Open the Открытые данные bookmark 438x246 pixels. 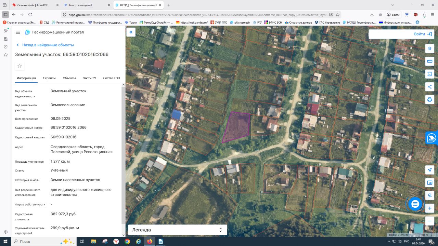point(298,23)
